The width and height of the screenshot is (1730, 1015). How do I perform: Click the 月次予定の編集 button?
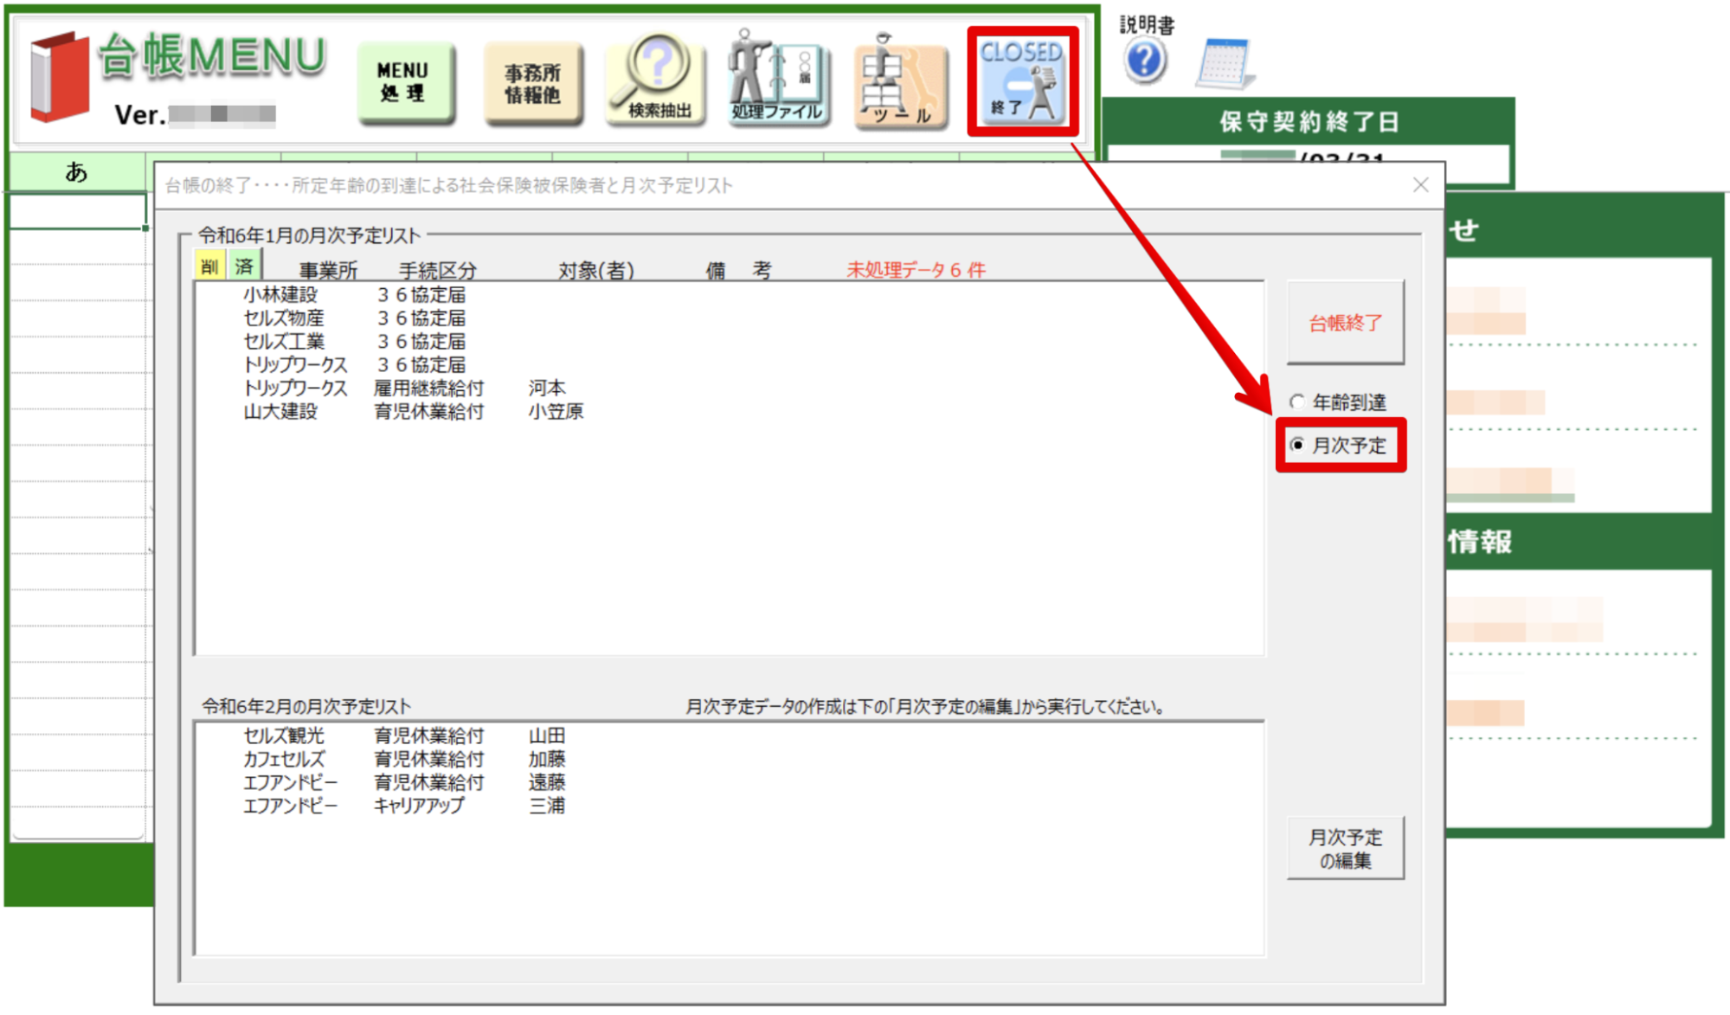tap(1345, 848)
